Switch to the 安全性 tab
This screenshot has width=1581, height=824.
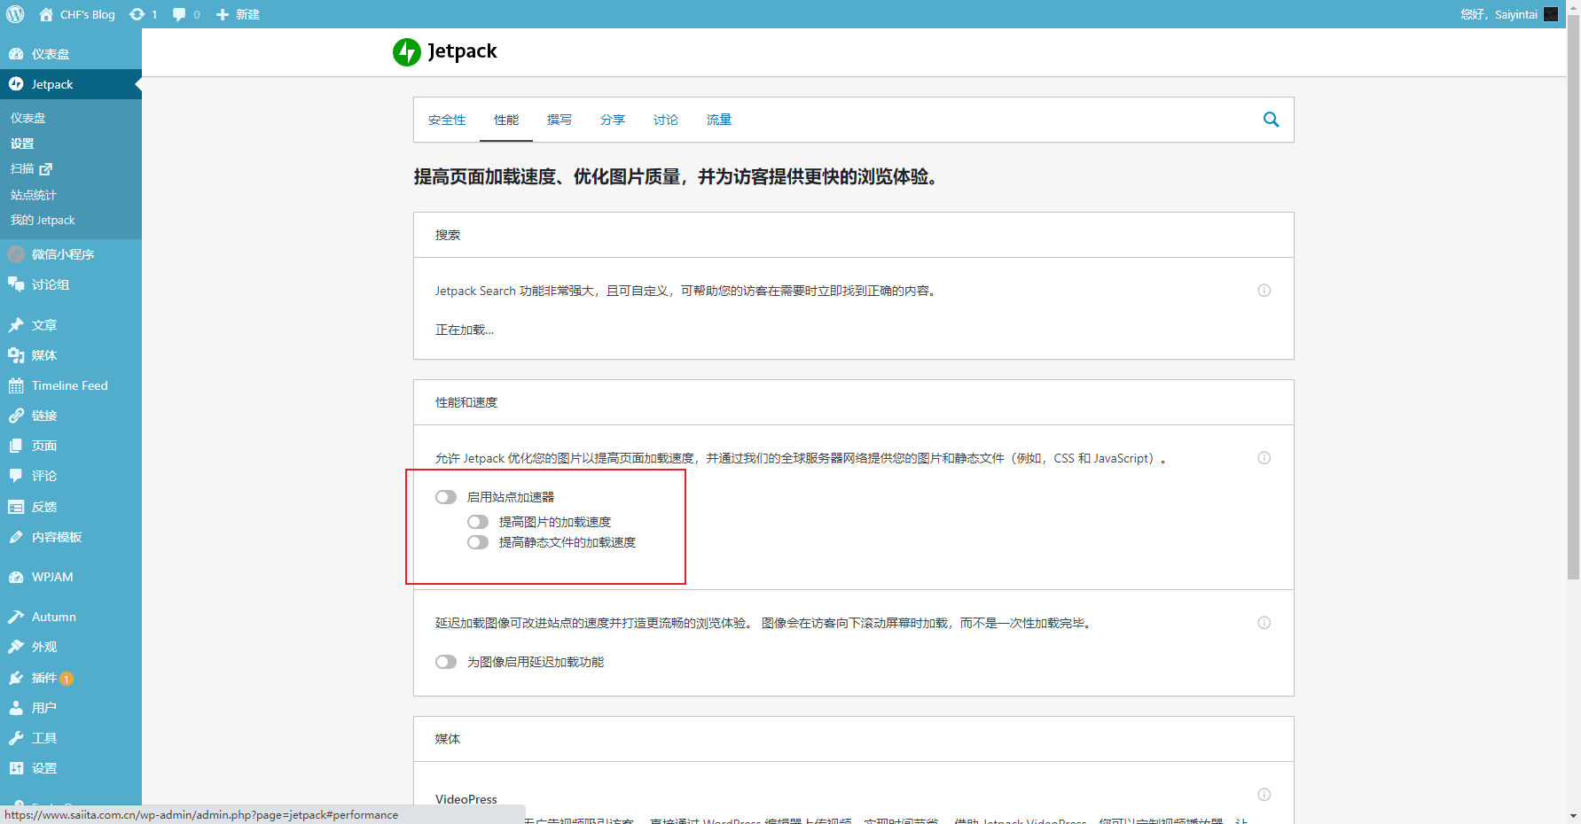(x=447, y=120)
